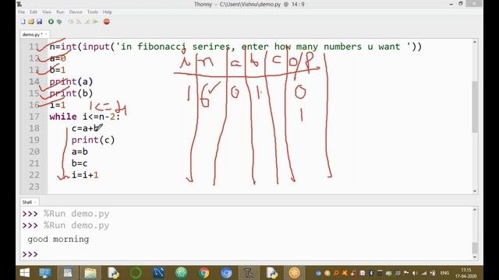Screen dimensions: 499x280
Task: Open the Tools menu
Action: click(92, 12)
